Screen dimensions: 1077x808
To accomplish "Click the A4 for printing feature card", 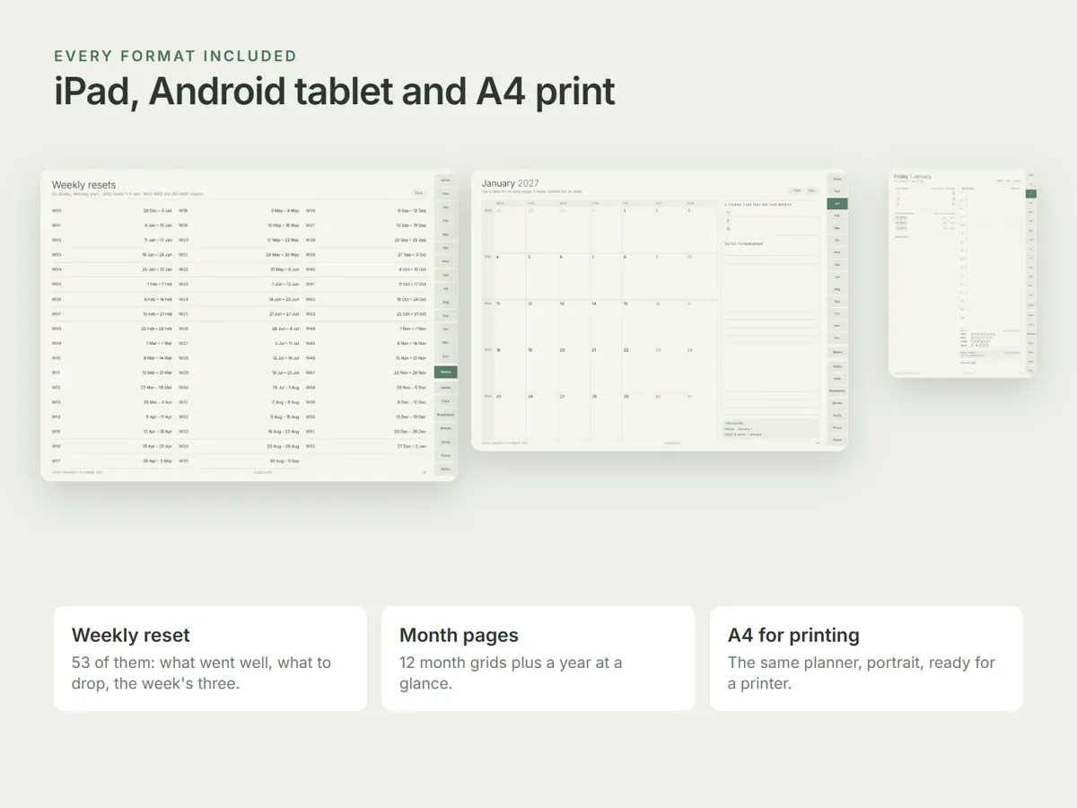I will [x=866, y=658].
